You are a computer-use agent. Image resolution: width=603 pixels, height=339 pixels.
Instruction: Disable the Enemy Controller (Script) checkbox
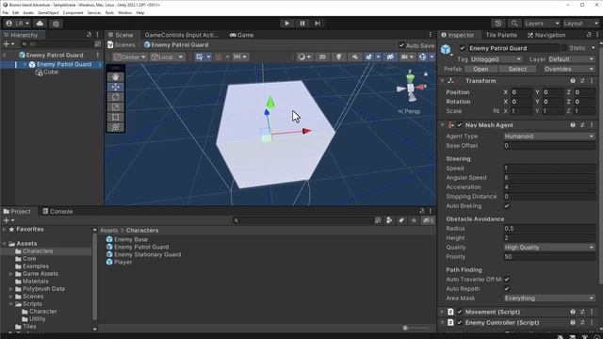tap(460, 322)
